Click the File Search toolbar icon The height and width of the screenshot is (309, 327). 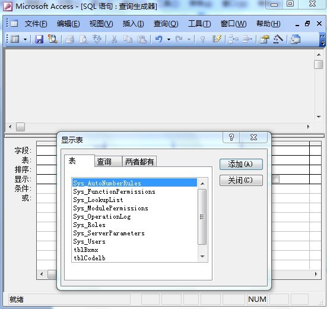pyautogui.click(x=53, y=39)
